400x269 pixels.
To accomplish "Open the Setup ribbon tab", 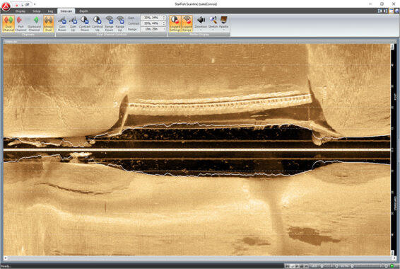I will pyautogui.click(x=37, y=11).
